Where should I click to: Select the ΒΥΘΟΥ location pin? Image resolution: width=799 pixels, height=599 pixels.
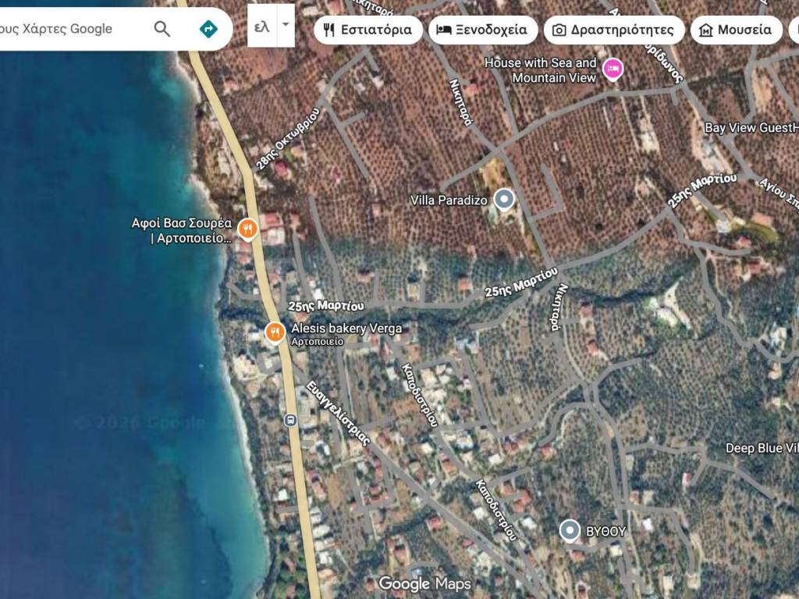(x=570, y=530)
